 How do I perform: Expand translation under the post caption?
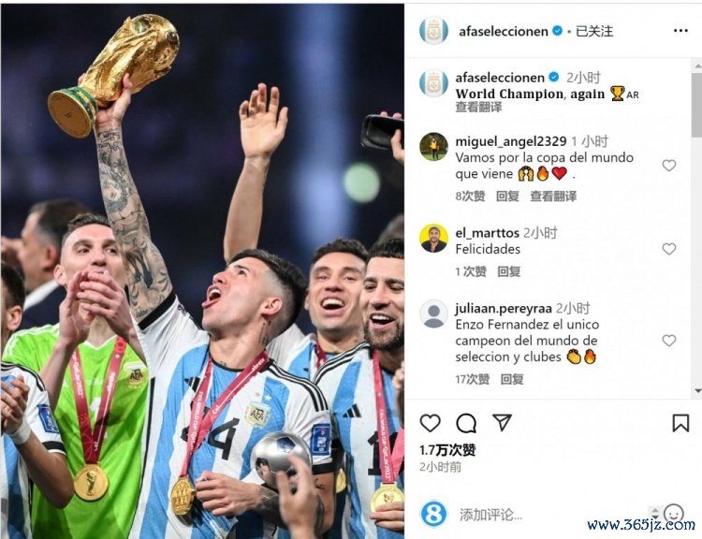478,107
